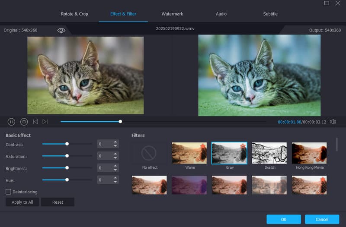
Task: Decrease Contrast with down arrow
Action: coord(115,146)
